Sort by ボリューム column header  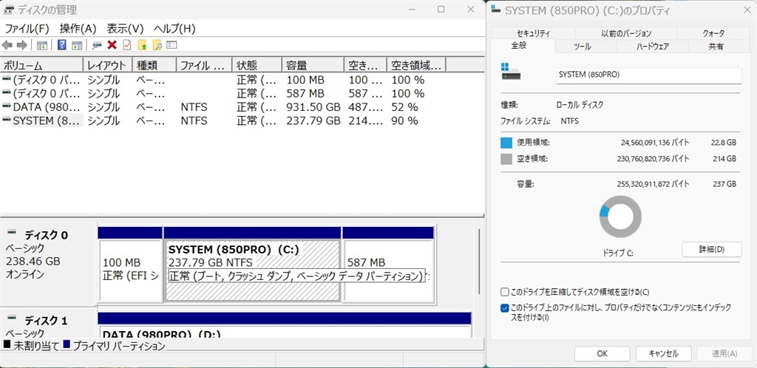tap(42, 66)
